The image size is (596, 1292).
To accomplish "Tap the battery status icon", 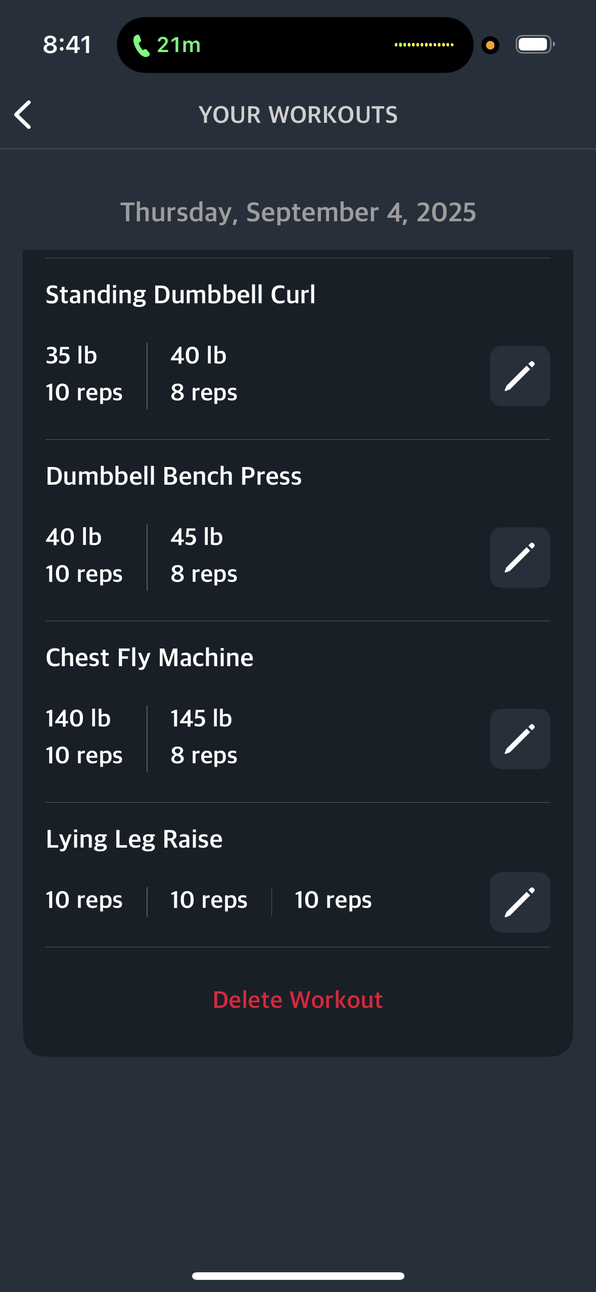I will point(535,44).
